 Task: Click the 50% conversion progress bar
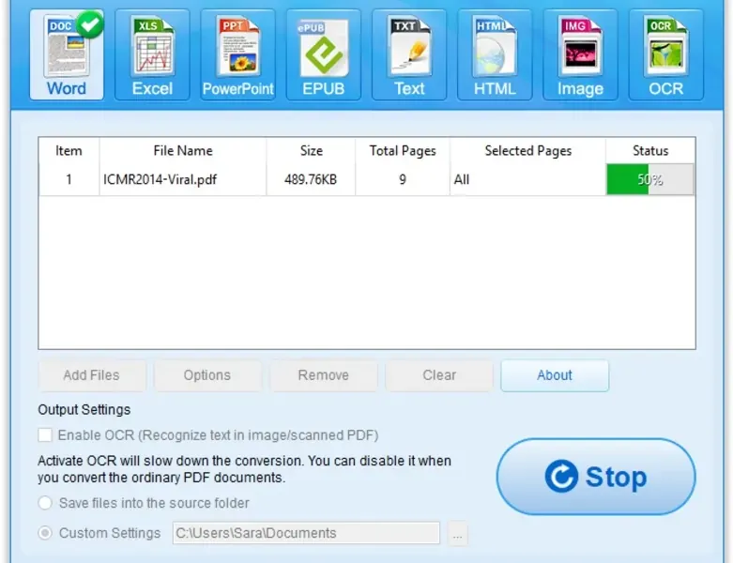tap(649, 179)
